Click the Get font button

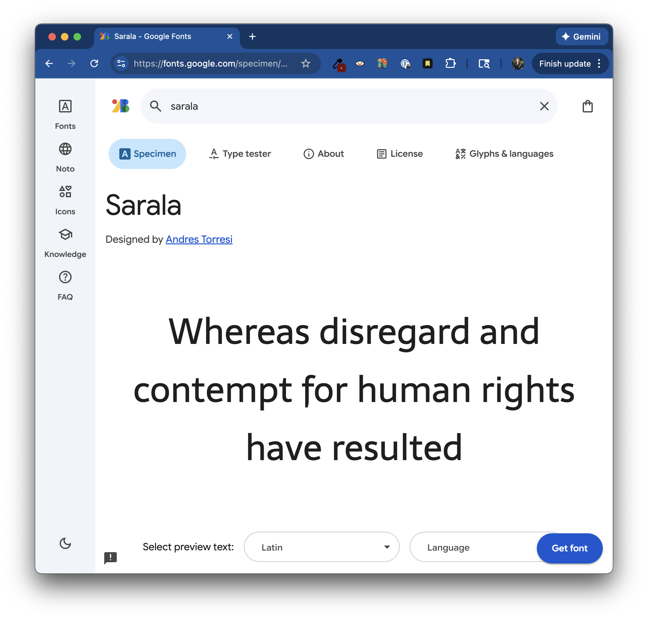[x=569, y=548]
